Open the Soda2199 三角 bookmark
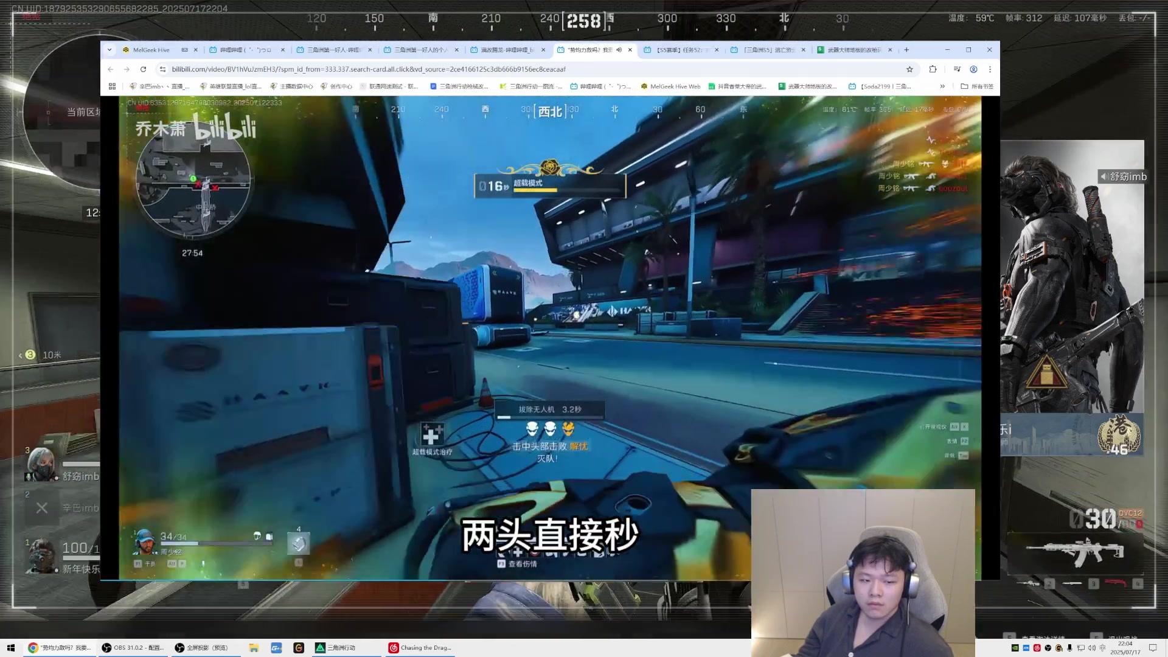Screen dimensions: 1168x657 [x=880, y=86]
